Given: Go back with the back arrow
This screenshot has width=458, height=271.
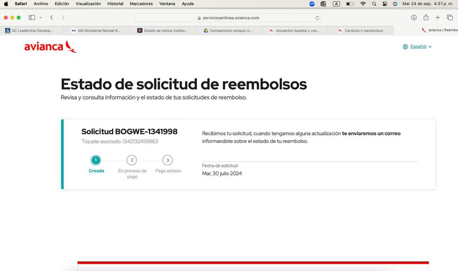Looking at the screenshot, I should coord(52,18).
